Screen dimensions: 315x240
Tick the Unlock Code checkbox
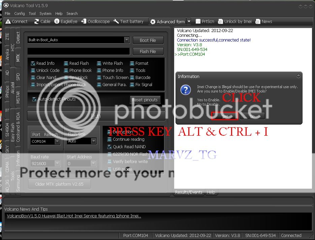(x=33, y=71)
